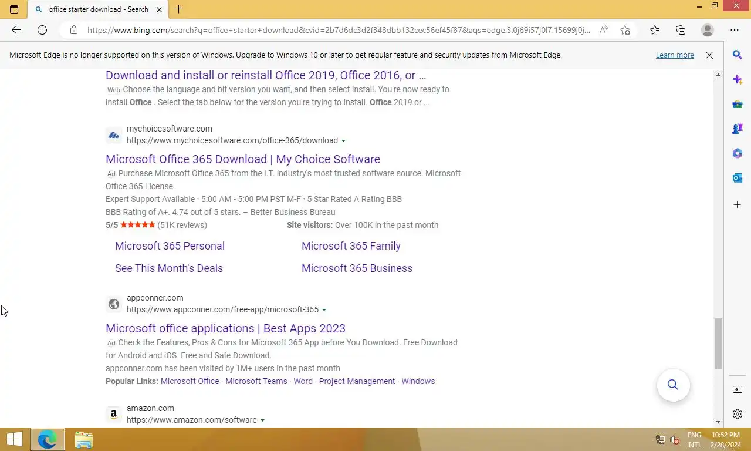Screen dimensions: 751x451
Task: Open Download and install Office 2019 result
Action: click(x=266, y=75)
